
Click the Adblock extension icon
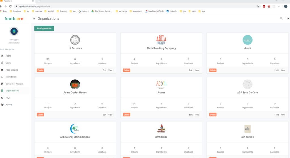coord(264,6)
